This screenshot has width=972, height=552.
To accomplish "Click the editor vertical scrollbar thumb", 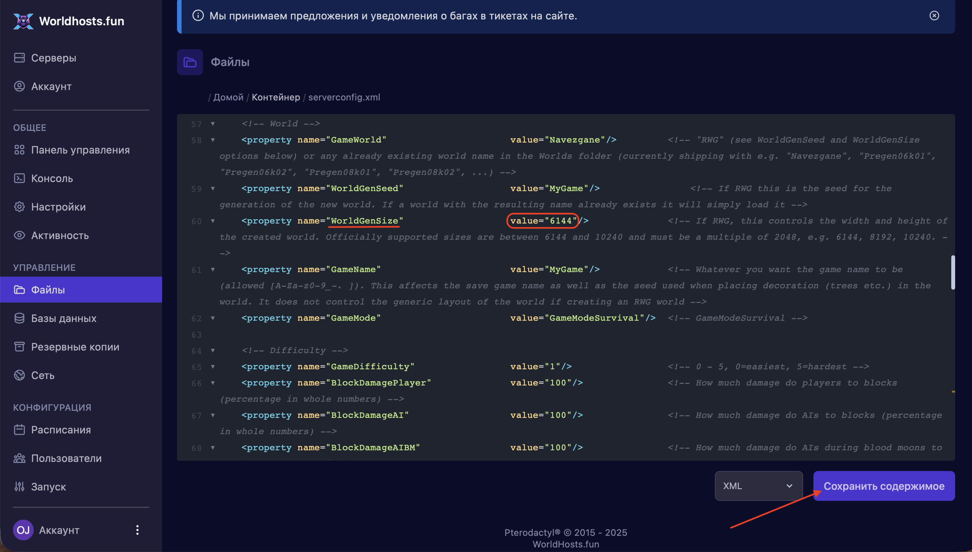I will 952,272.
